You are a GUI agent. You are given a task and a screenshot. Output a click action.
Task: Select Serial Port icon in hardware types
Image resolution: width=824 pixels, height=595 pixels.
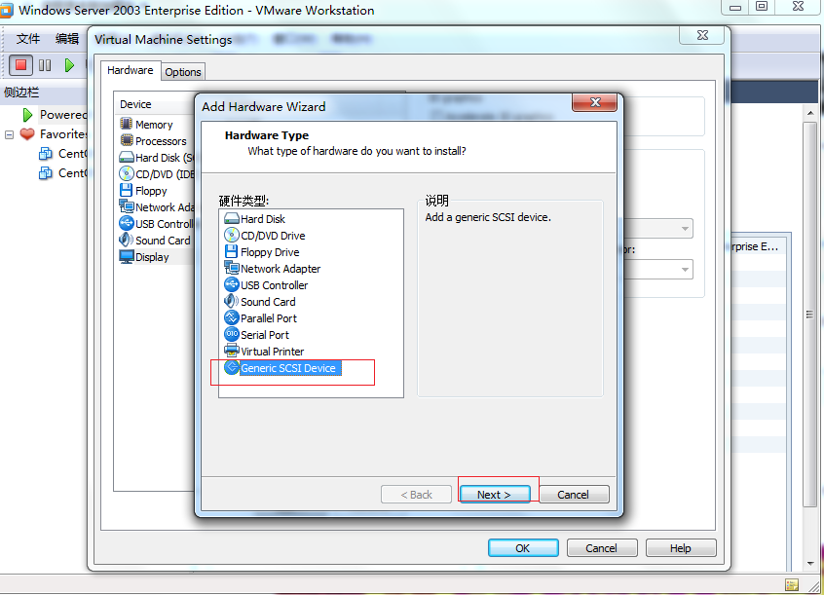(x=232, y=334)
